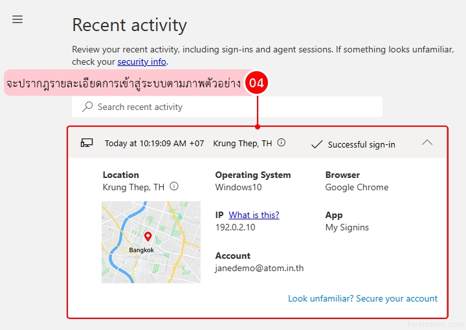This screenshot has height=330, width=466.
Task: Click the info icon in sign-in header row
Action: point(281,142)
